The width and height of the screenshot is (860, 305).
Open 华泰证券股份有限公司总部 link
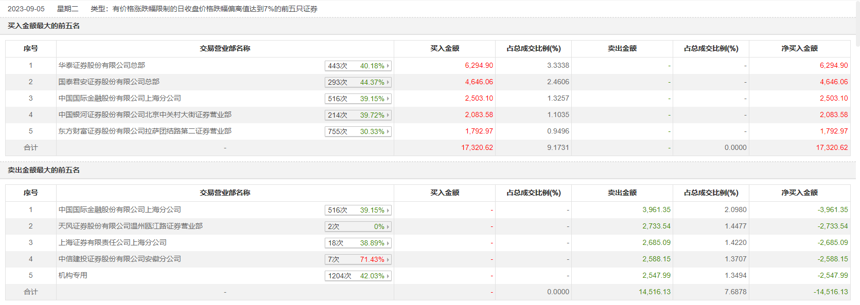(x=102, y=65)
